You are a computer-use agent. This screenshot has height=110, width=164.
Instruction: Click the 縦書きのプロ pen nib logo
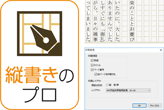(x=40, y=34)
